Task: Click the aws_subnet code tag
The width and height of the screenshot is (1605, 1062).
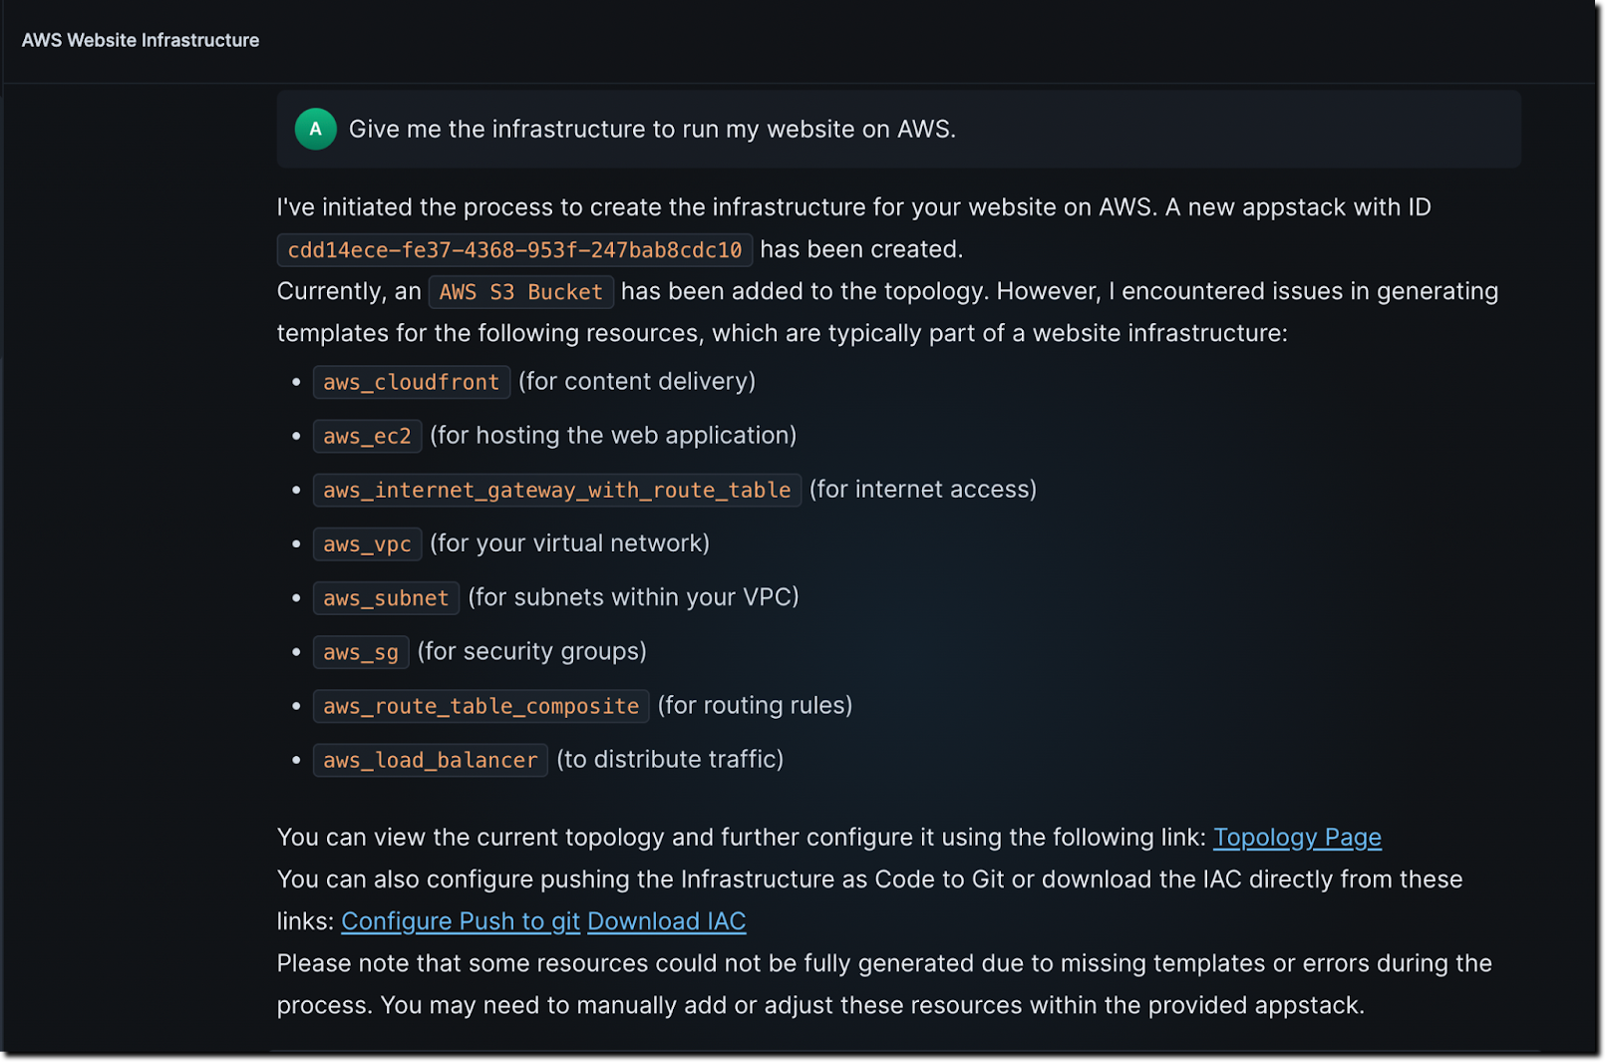Action: click(x=387, y=597)
